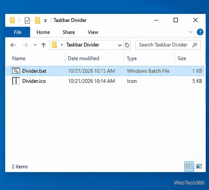This screenshot has height=190, width=209.
Task: Sort by Size column header
Action: [x=182, y=58]
